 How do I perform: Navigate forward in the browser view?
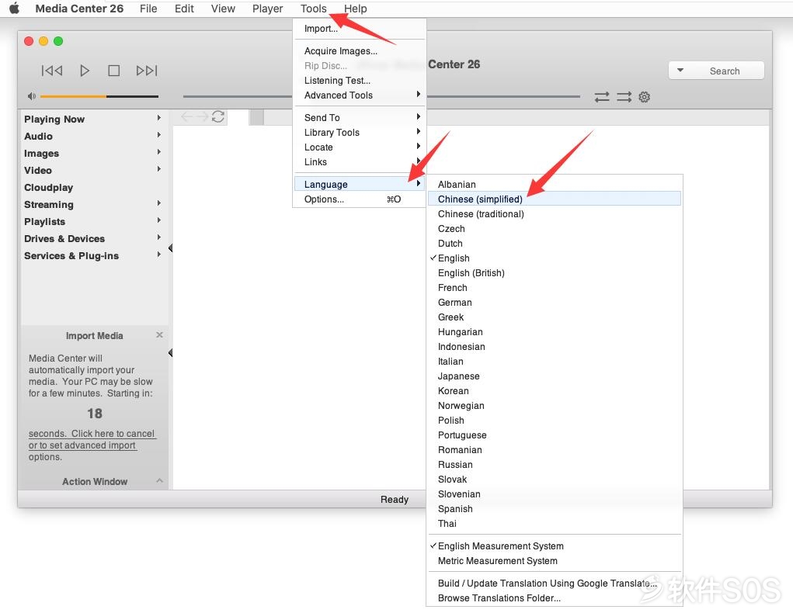click(202, 116)
